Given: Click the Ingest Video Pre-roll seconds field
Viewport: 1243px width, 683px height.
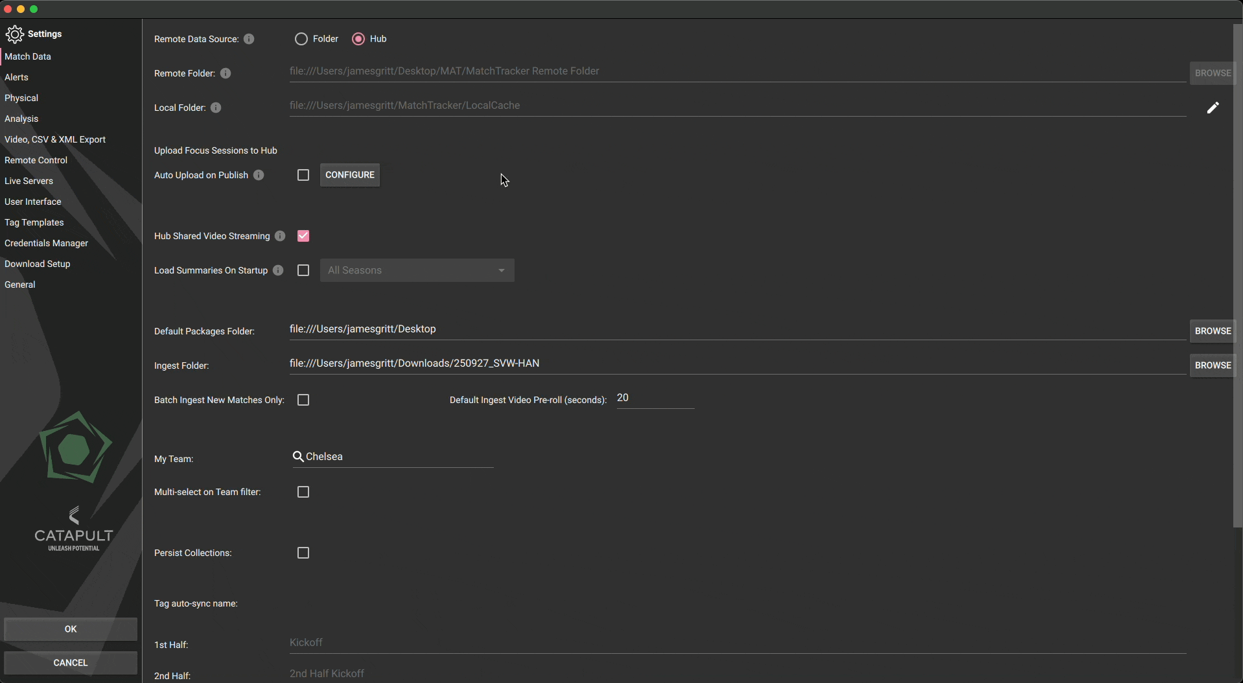Looking at the screenshot, I should pyautogui.click(x=655, y=399).
